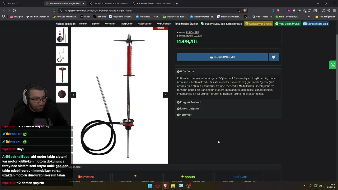Show next product image with right arrow

(165, 95)
